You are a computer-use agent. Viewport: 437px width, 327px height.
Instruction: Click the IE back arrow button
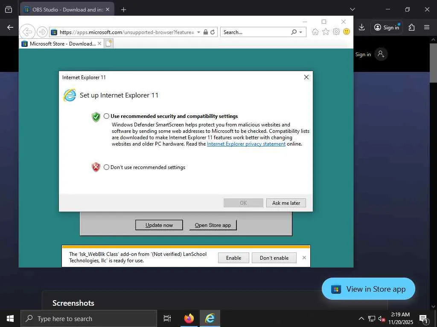[x=27, y=32]
